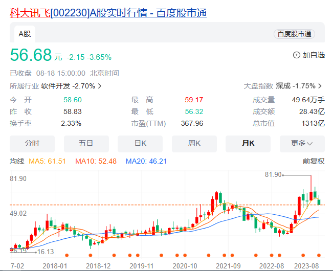Viewport: 333px width, 271px height.
Task: Switch to the 五日 chart tab
Action: coord(86,144)
